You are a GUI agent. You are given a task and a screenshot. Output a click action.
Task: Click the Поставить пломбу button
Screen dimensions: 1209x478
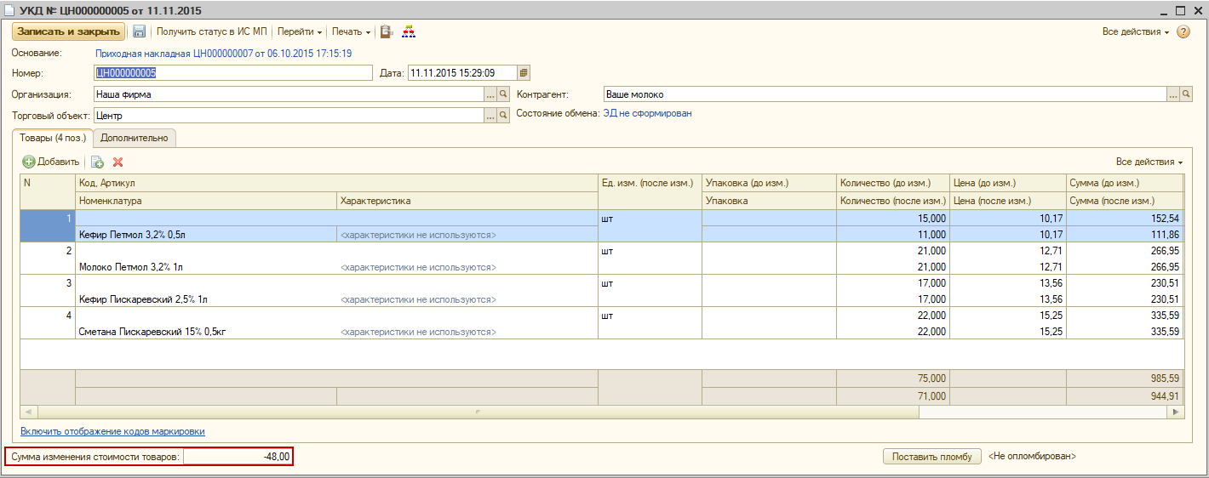pos(931,457)
